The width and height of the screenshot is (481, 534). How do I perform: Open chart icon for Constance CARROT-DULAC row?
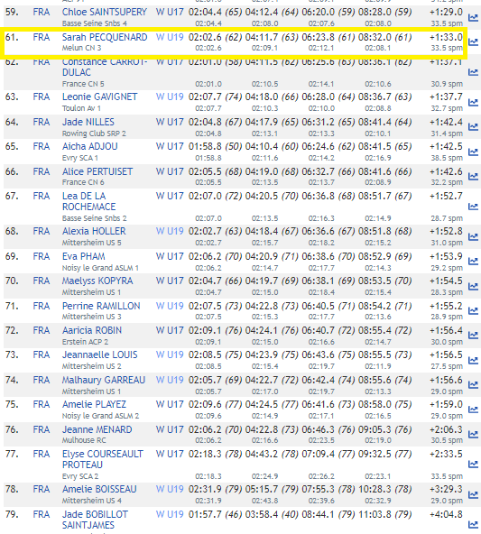point(473,72)
